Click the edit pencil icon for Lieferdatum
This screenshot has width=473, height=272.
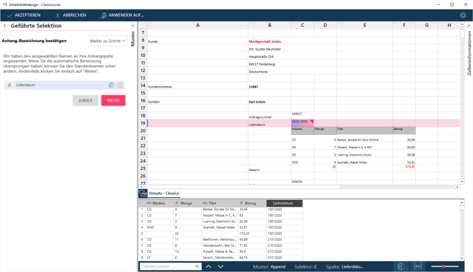pyautogui.click(x=111, y=85)
